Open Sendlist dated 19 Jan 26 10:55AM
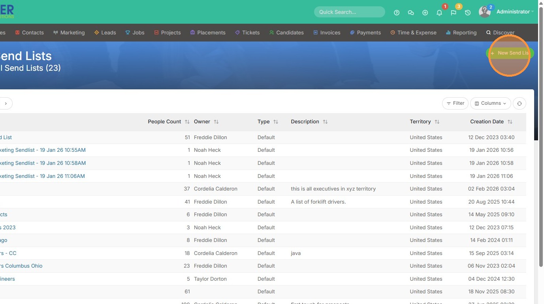This screenshot has width=544, height=304. coord(43,150)
